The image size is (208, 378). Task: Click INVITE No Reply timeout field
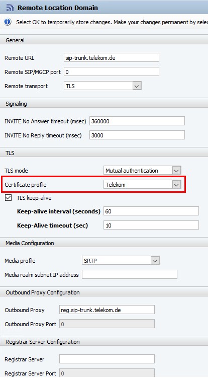pos(137,135)
